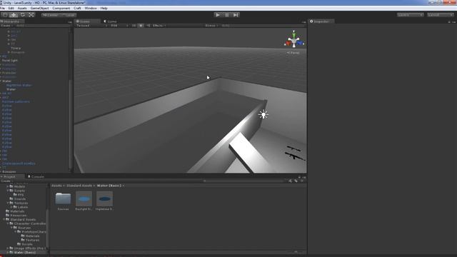Click the Scene view search field
The width and height of the screenshot is (457, 257).
tap(262, 26)
